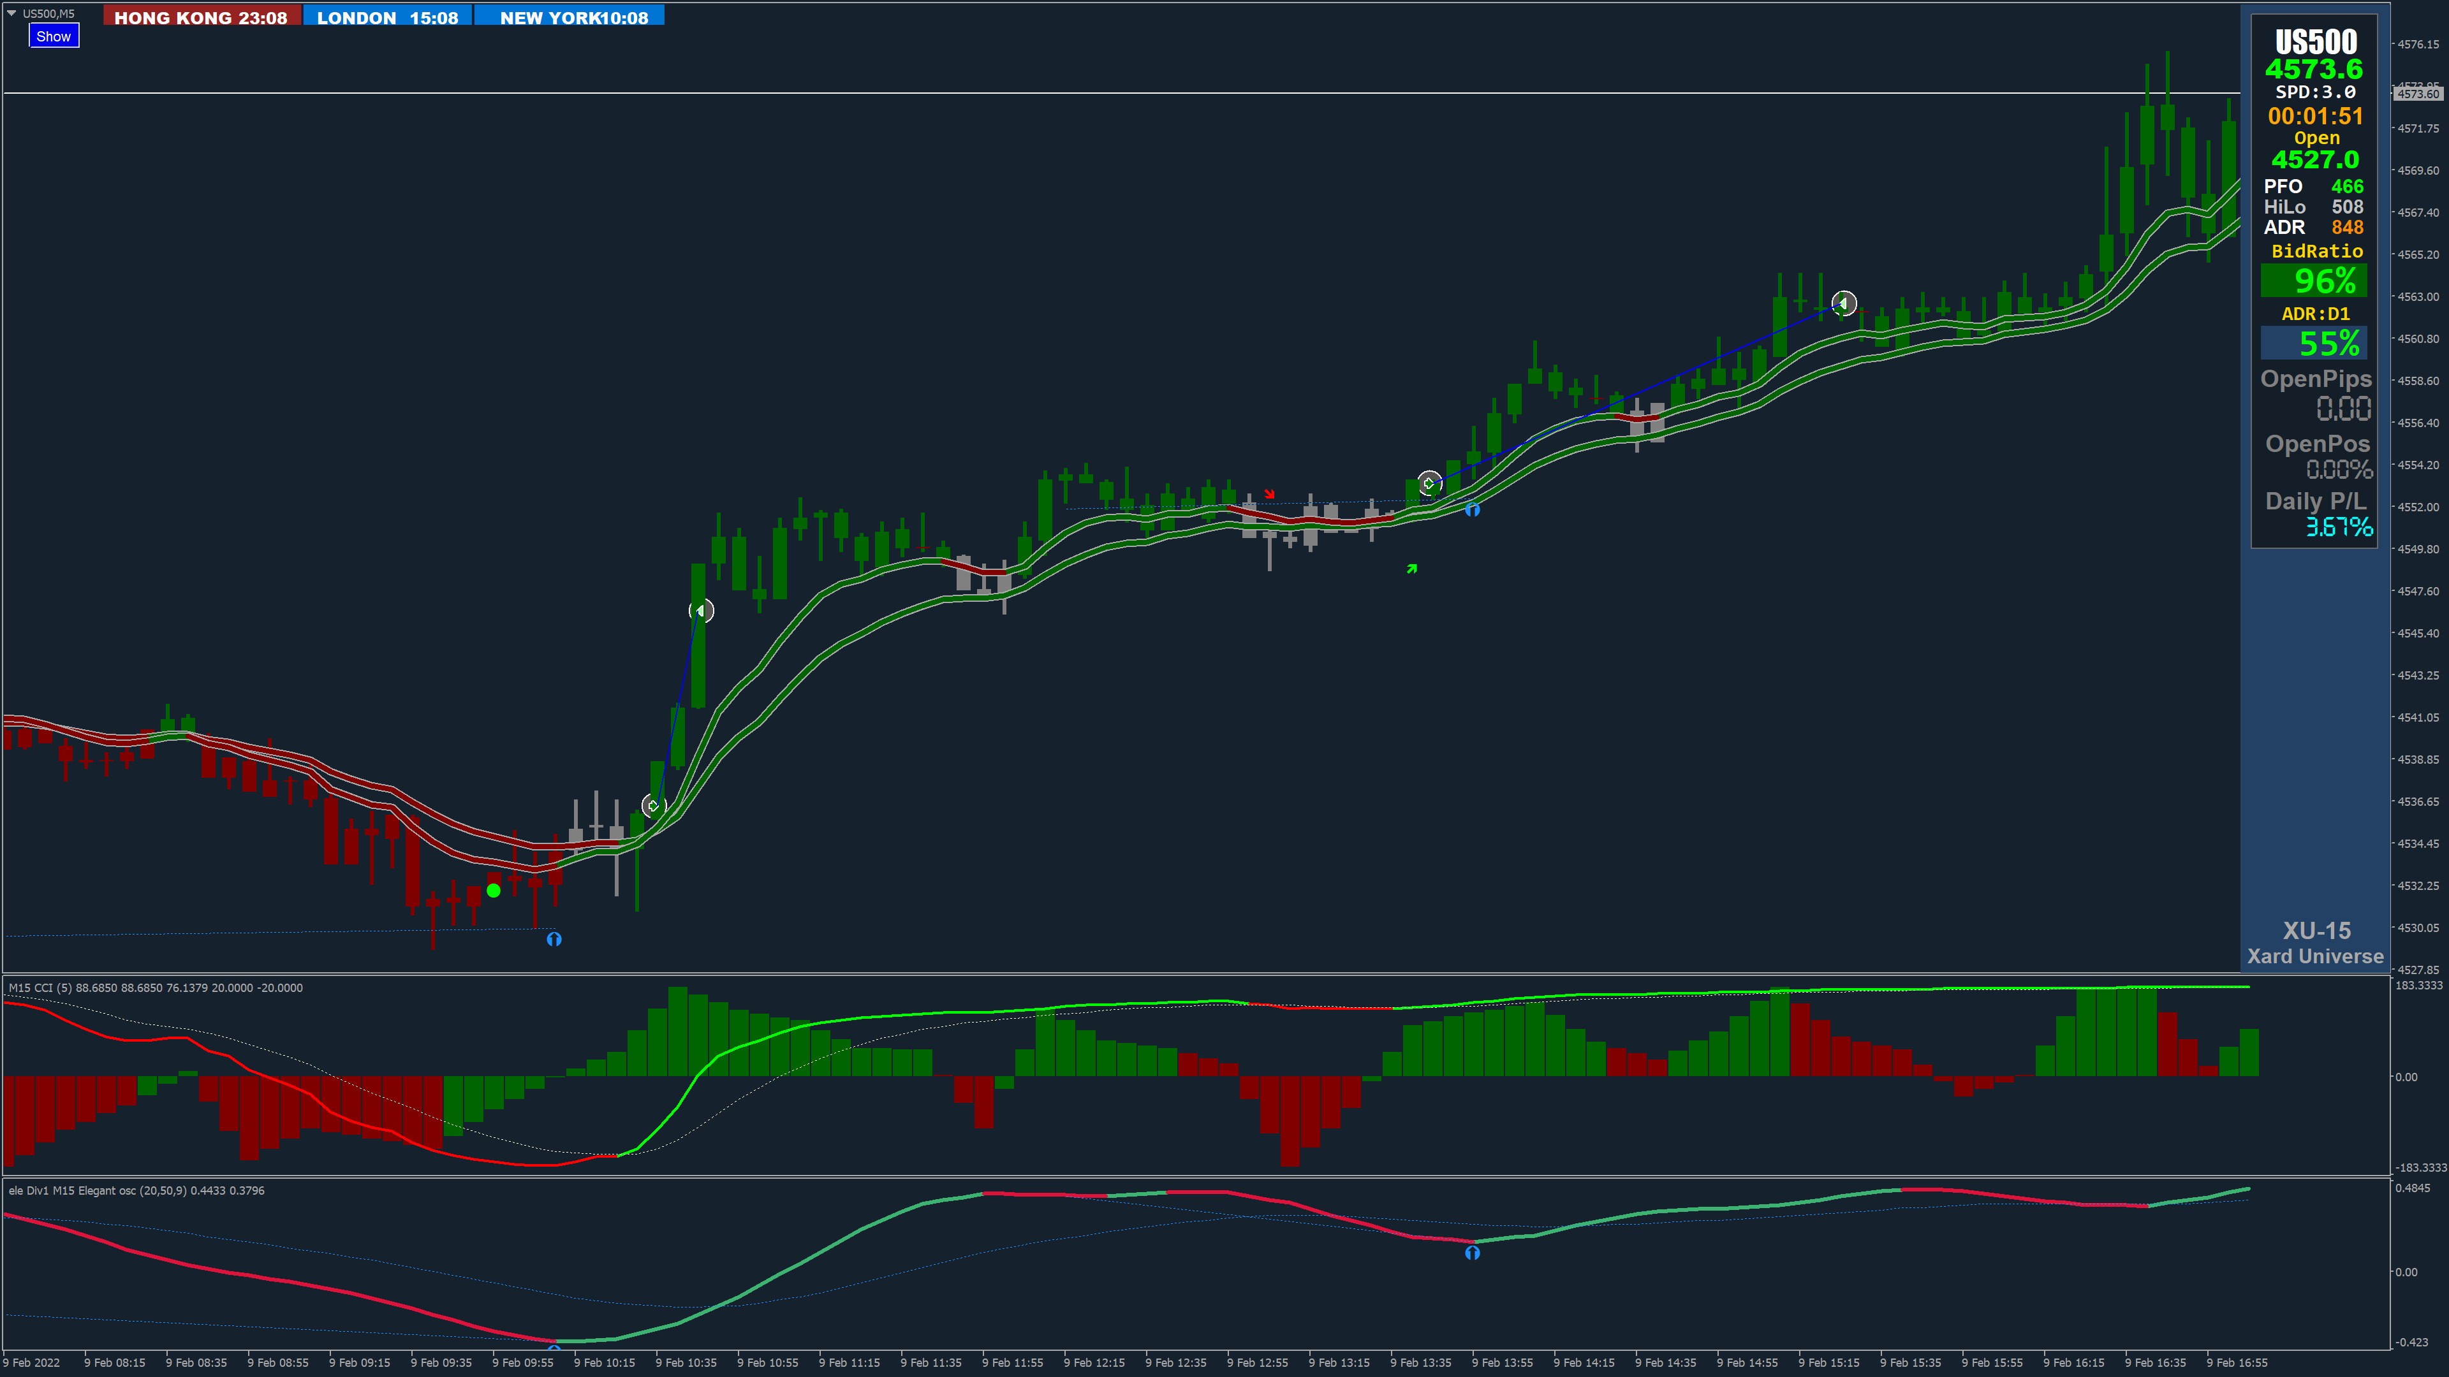Click the blue up arrow below the chart low

pos(554,939)
